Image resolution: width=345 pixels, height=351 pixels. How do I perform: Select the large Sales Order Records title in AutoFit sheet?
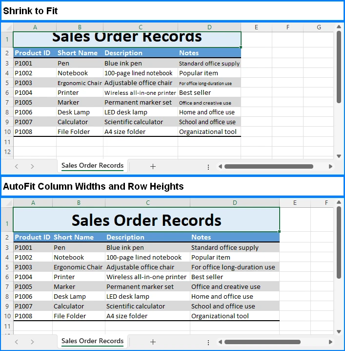coord(146,220)
